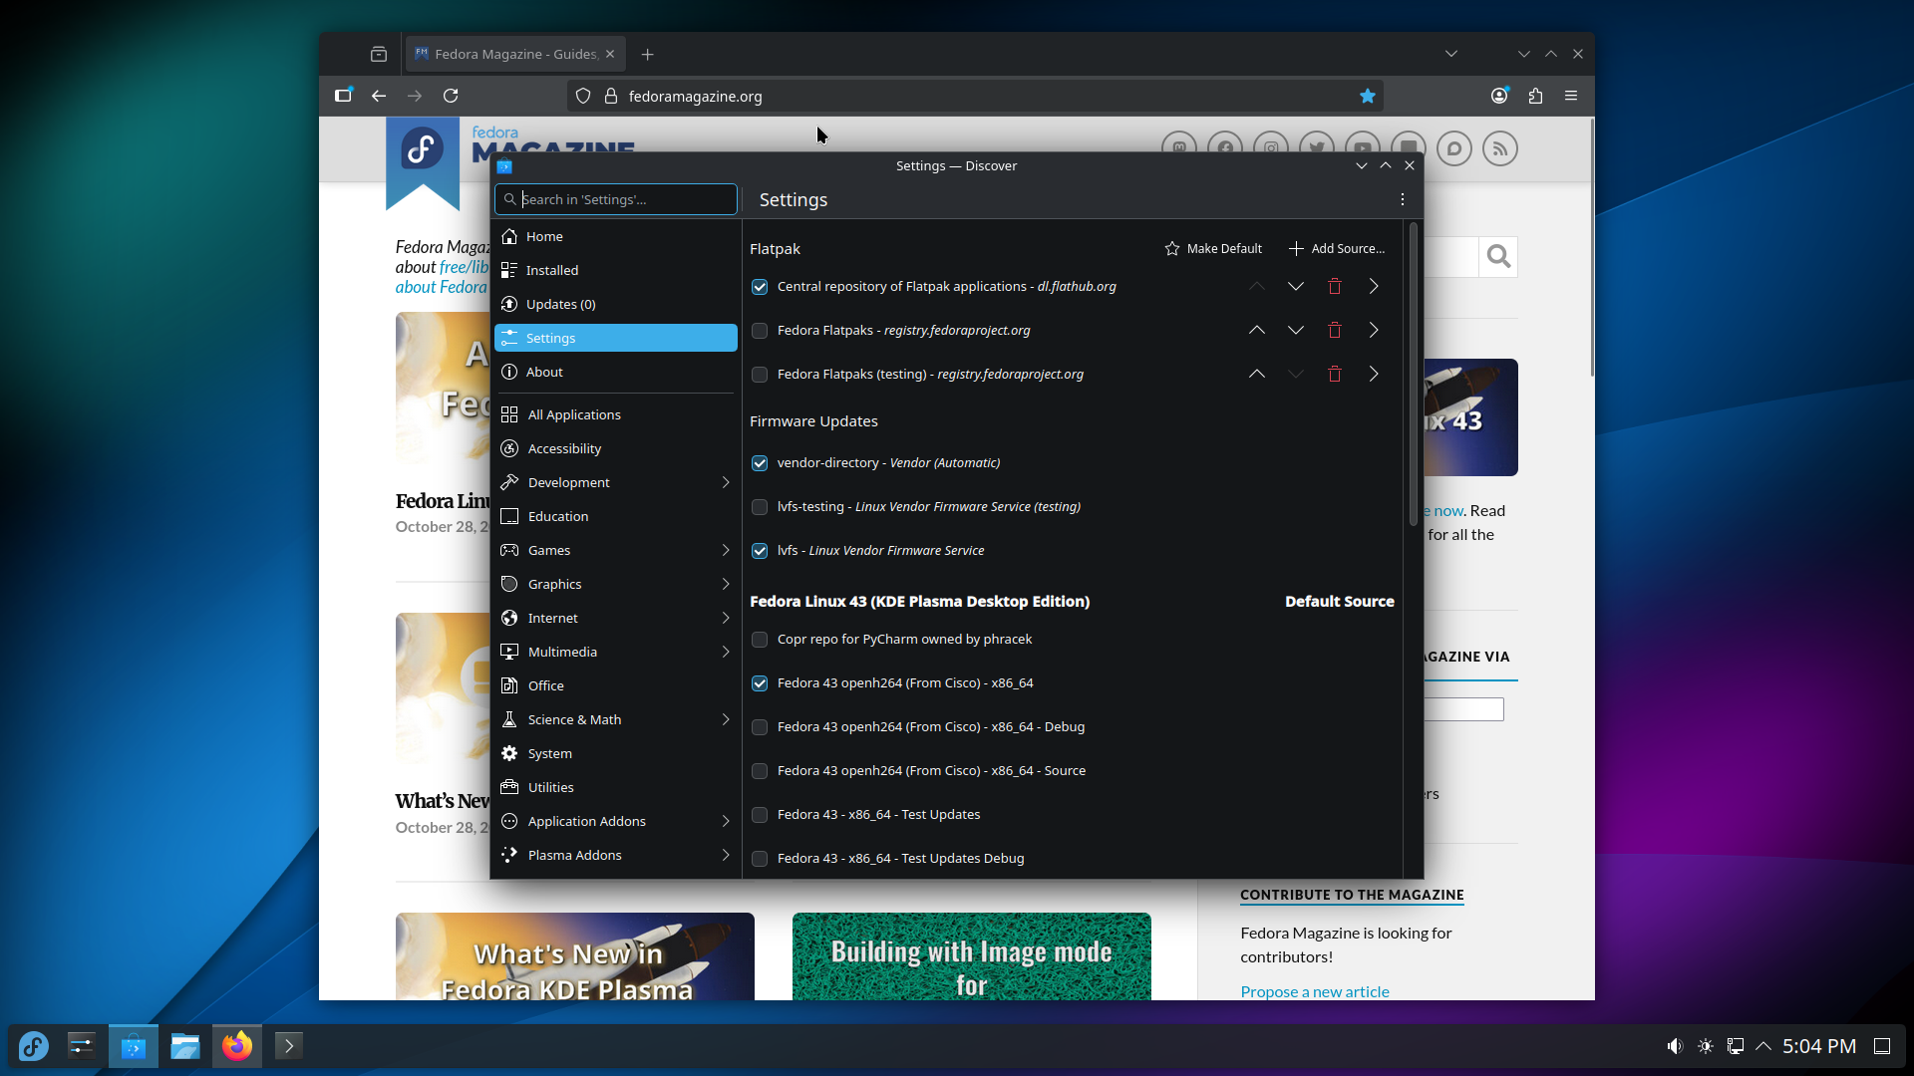The height and width of the screenshot is (1076, 1914).
Task: Open Firefox account profile icon
Action: [1499, 97]
